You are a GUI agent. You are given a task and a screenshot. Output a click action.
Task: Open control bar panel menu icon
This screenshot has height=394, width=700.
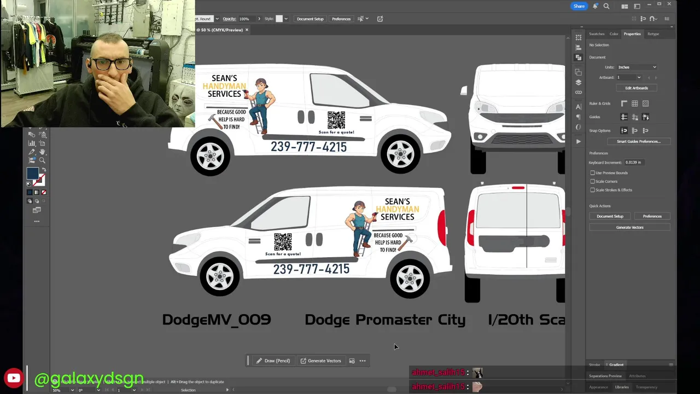(x=667, y=19)
